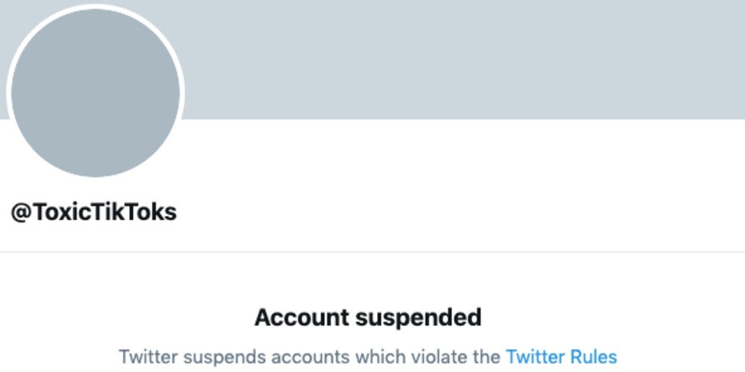Click the "Toxic" part of the handle
745x372 pixels.
(x=61, y=212)
